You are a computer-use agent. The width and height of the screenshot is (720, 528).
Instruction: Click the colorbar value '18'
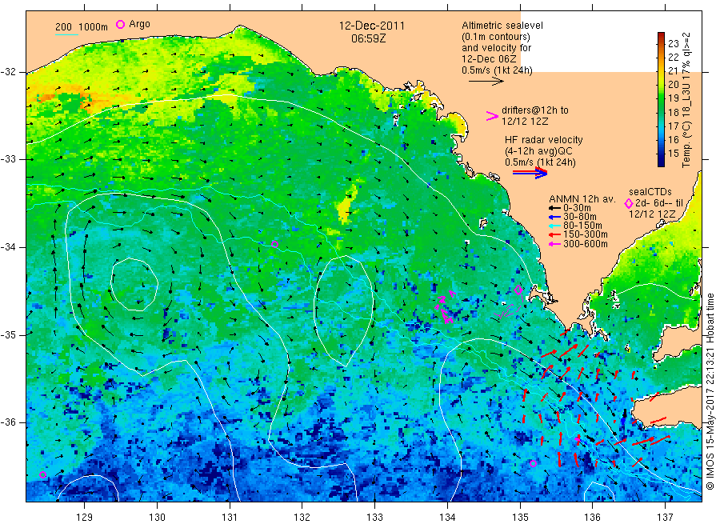pos(673,112)
